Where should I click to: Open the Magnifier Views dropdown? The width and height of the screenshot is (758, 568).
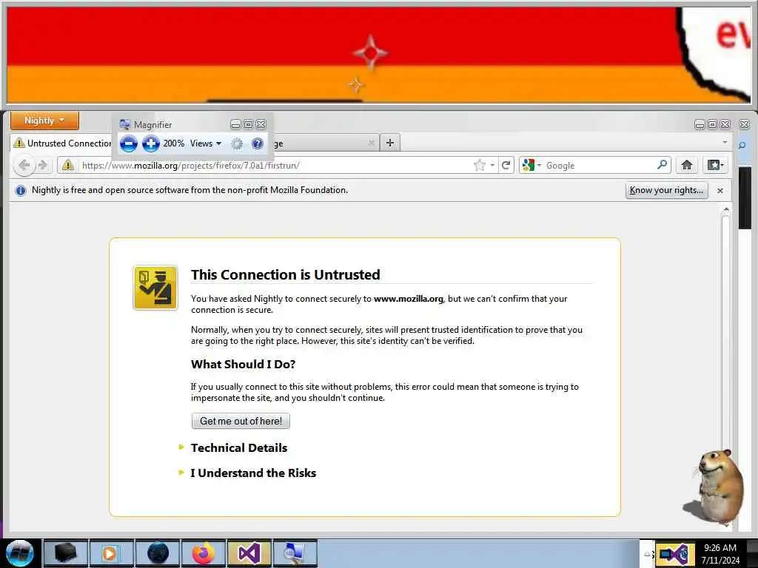pyautogui.click(x=206, y=143)
